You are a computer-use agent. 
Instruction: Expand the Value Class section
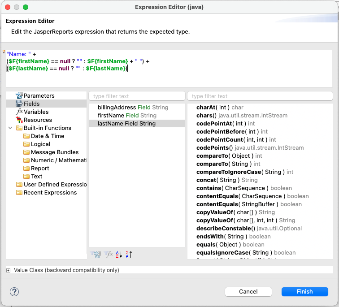click(9, 270)
